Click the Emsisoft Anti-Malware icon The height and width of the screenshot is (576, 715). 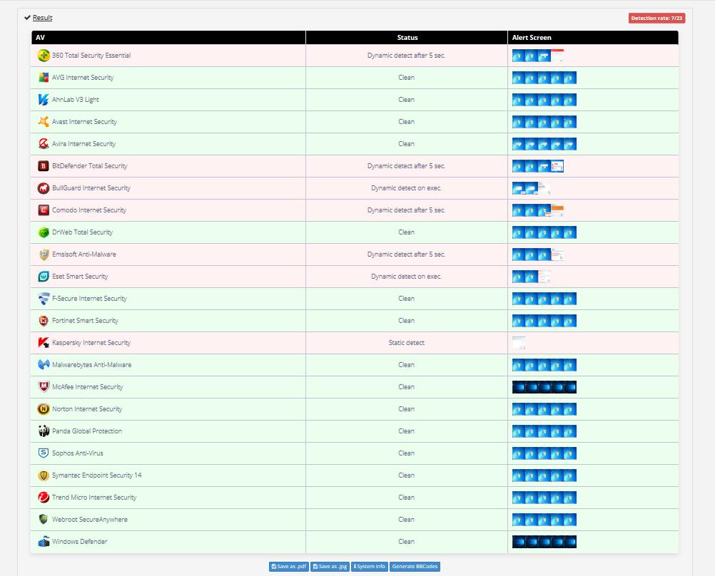click(44, 254)
